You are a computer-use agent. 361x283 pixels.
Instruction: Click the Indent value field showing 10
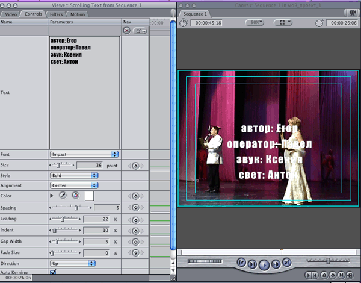(96, 231)
